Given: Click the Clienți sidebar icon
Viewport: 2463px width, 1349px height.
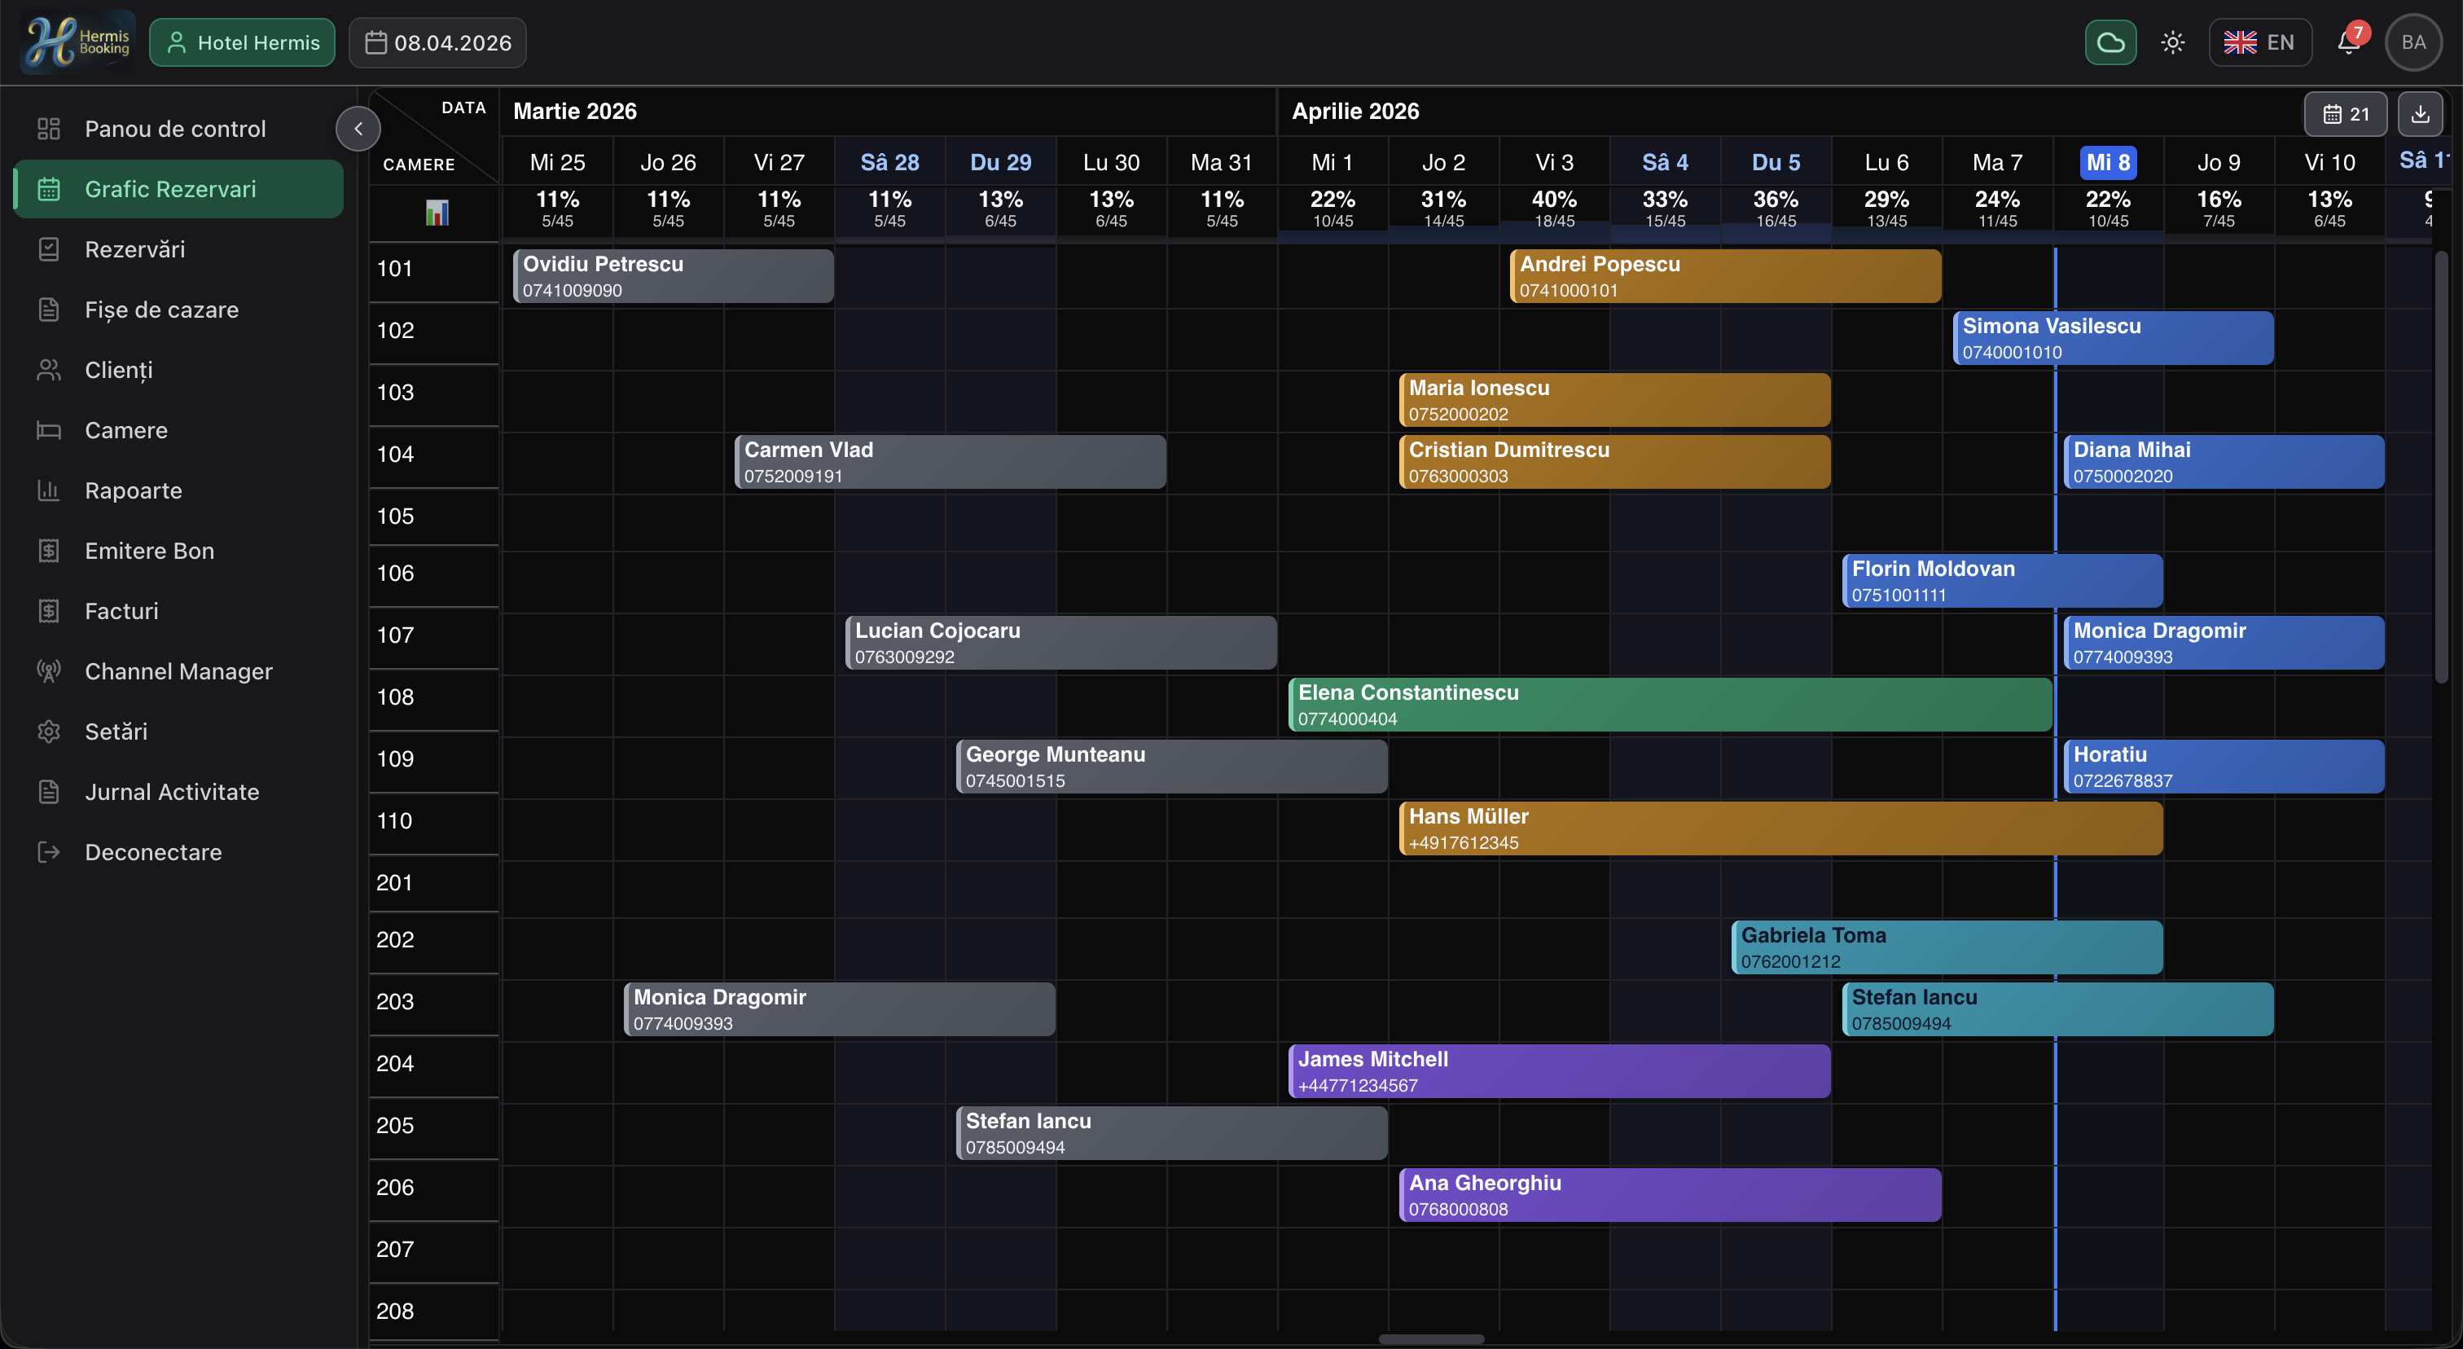Looking at the screenshot, I should coord(49,370).
